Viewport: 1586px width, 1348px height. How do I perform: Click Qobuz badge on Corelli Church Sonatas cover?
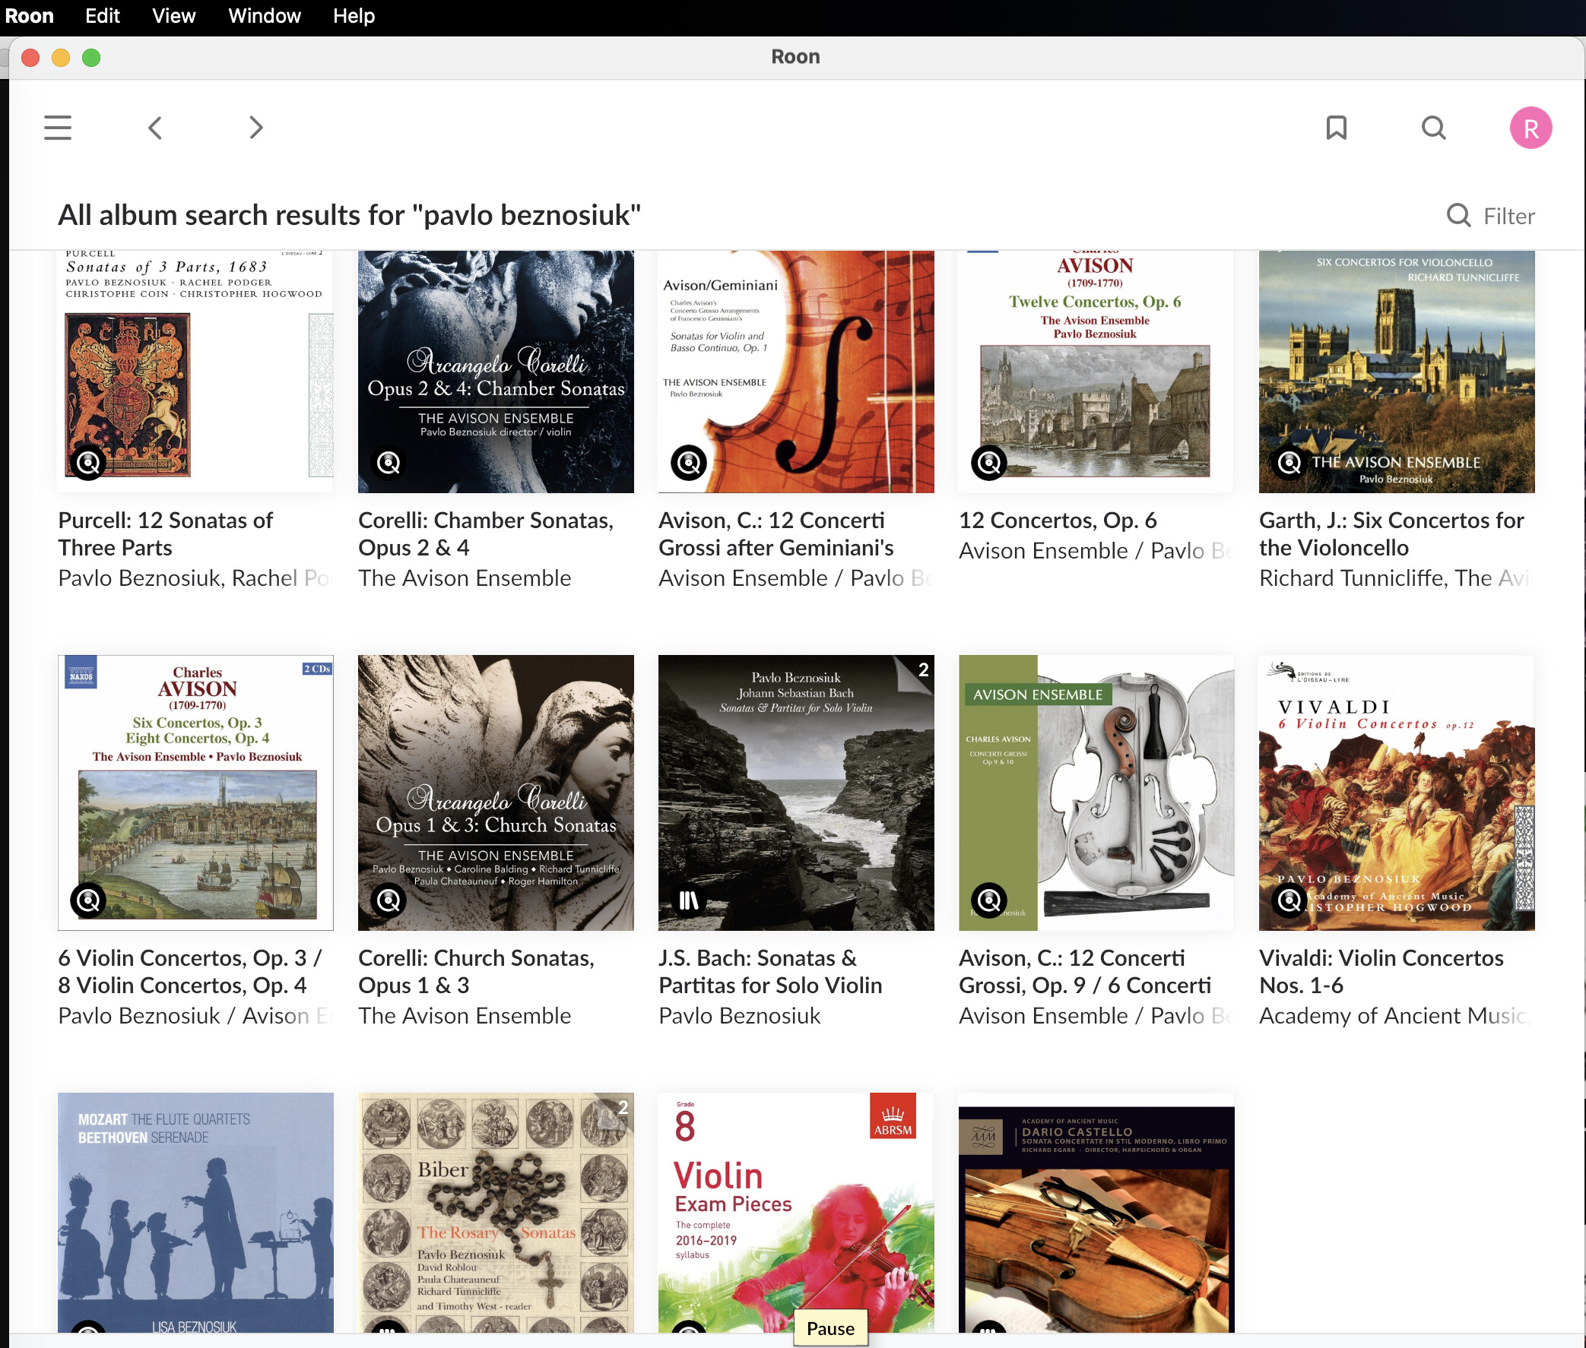tap(389, 900)
